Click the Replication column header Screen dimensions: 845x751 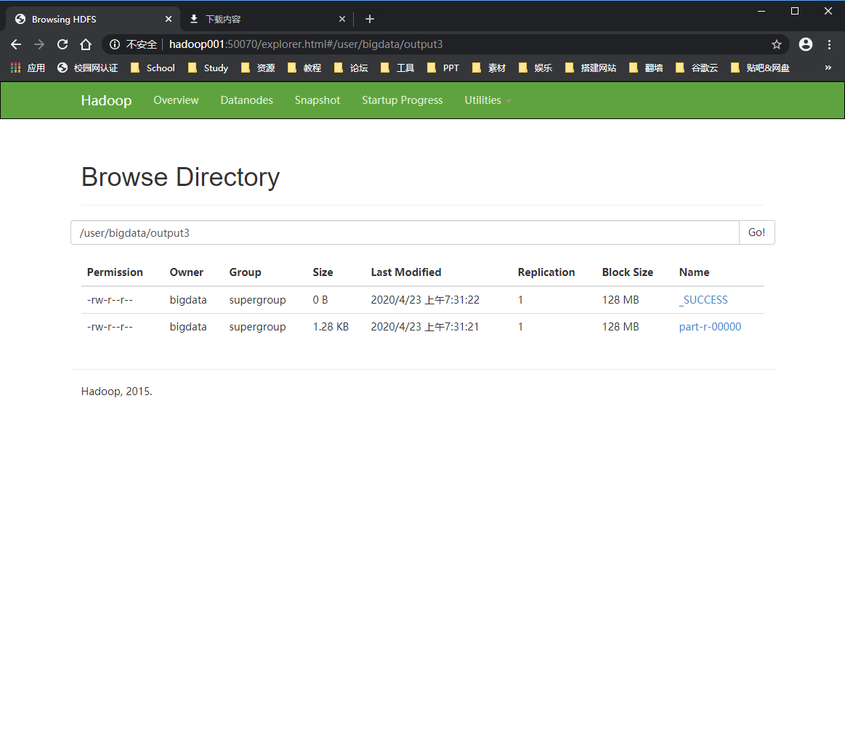(546, 272)
